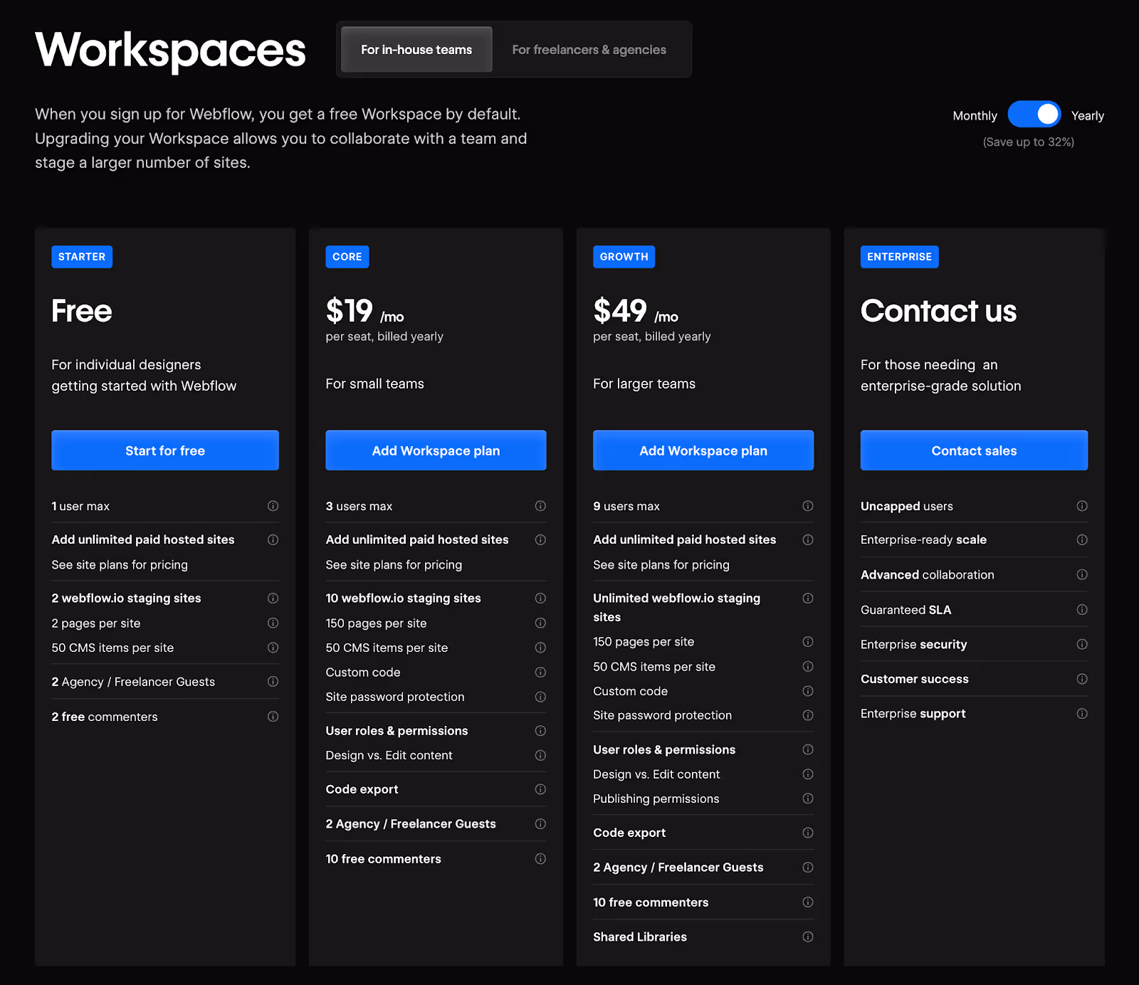Open info icon for Core Design vs. Edit content
Screen dimensions: 1139x985
coord(540,755)
